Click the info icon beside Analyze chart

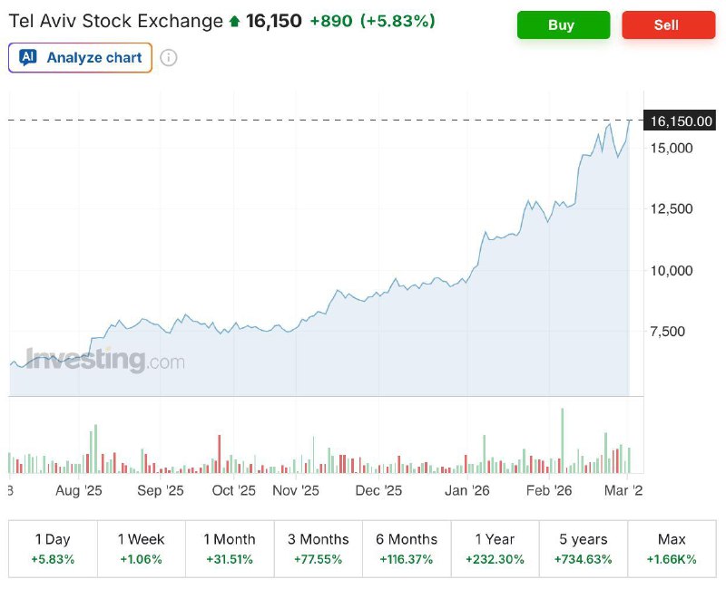coord(169,58)
